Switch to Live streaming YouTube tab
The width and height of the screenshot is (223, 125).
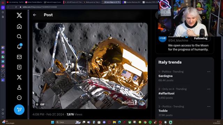15,2
